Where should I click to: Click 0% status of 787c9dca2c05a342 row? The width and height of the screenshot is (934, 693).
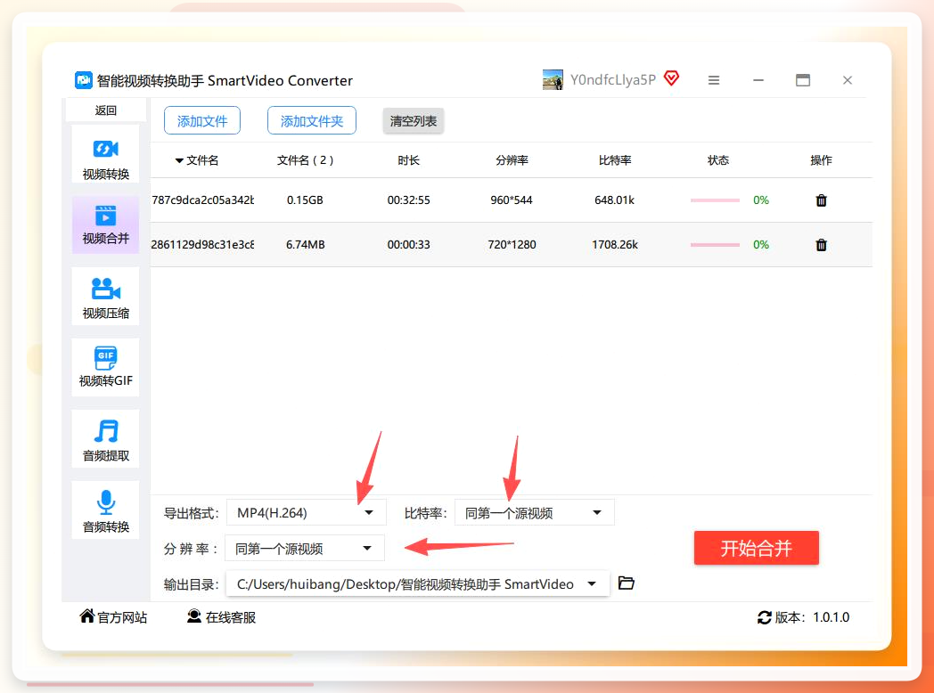(x=761, y=200)
